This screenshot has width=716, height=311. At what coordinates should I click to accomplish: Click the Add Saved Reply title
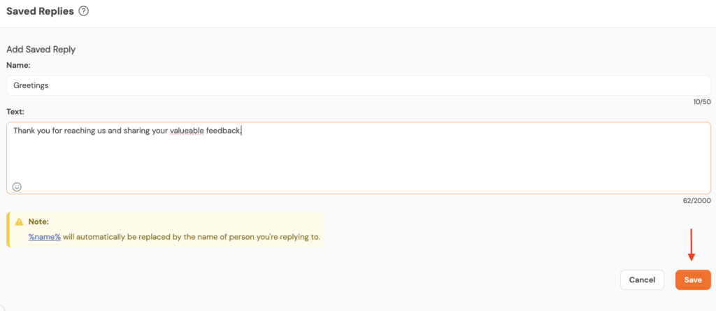click(x=41, y=50)
